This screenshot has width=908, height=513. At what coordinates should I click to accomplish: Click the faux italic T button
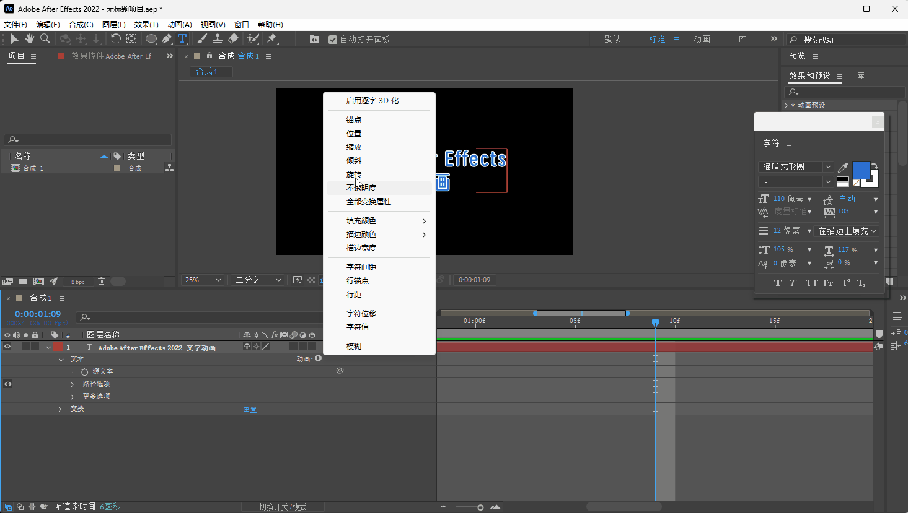[x=793, y=283]
